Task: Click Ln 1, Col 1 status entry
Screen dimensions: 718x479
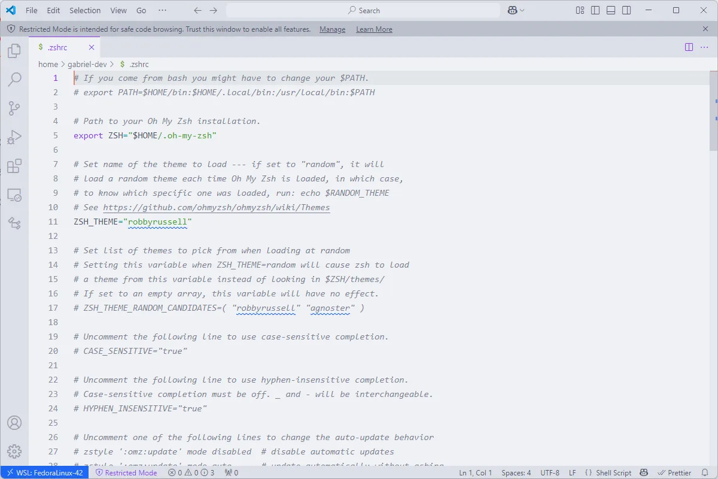Action: (476, 472)
